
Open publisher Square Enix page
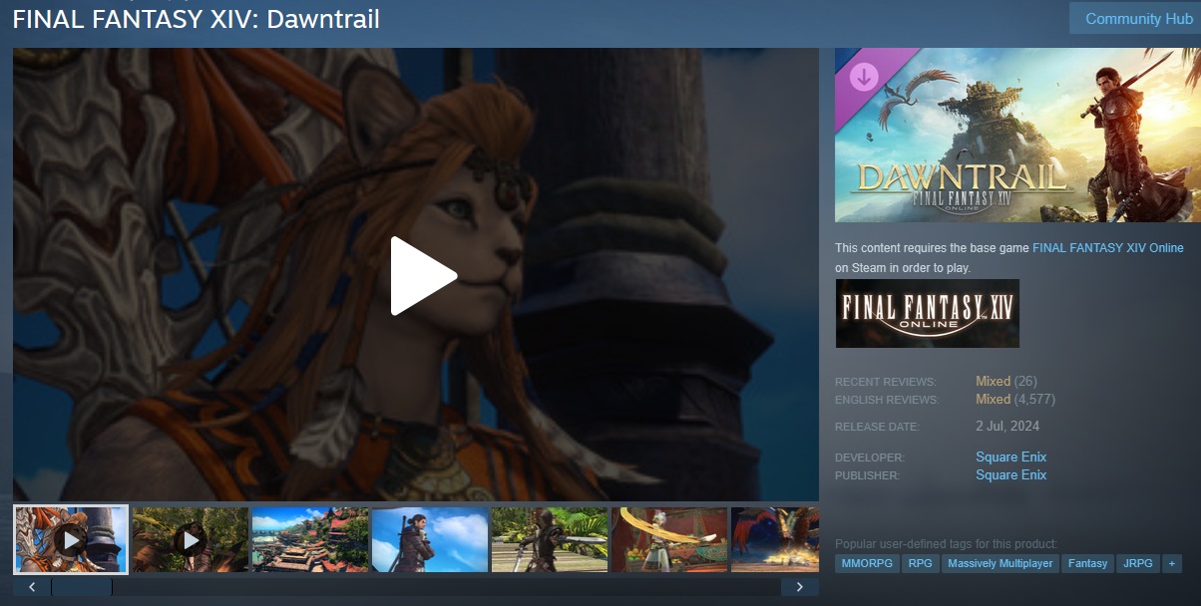1010,475
